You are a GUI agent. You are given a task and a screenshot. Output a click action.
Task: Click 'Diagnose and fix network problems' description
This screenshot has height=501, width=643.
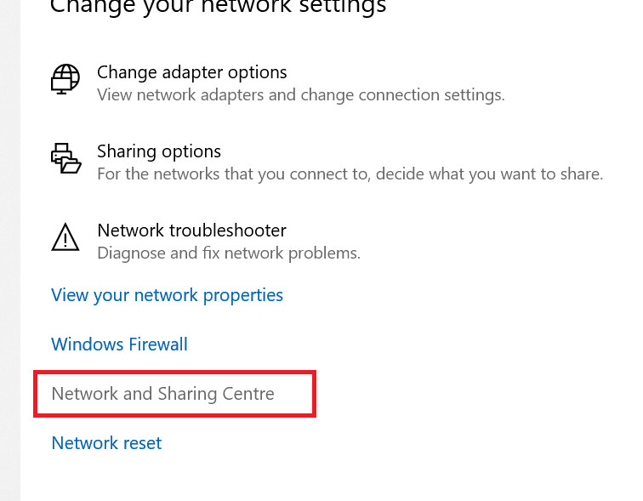tap(229, 253)
